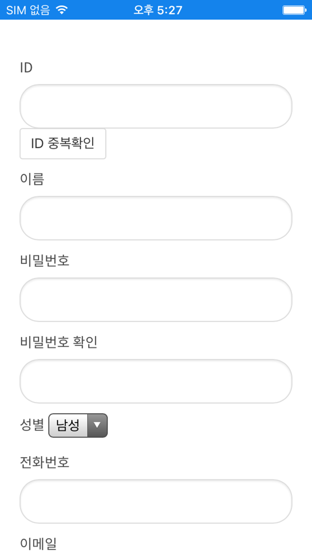The height and width of the screenshot is (555, 312).
Task: Tap the 오후 5:27 clock in status bar
Action: 158,10
